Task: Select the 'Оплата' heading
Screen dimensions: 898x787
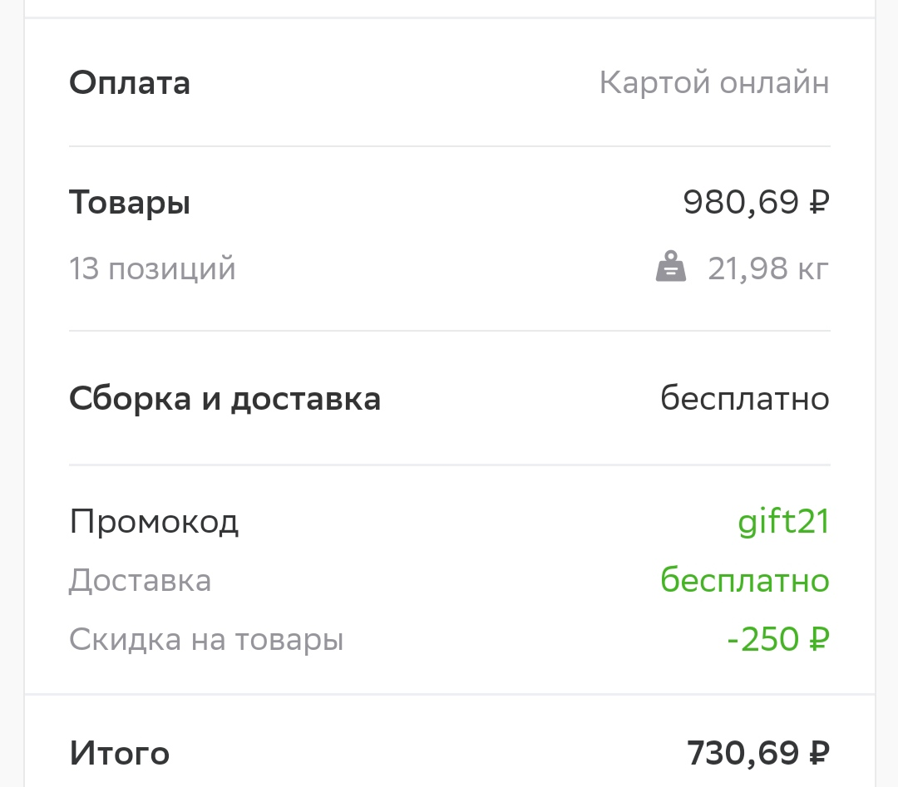Action: [130, 83]
